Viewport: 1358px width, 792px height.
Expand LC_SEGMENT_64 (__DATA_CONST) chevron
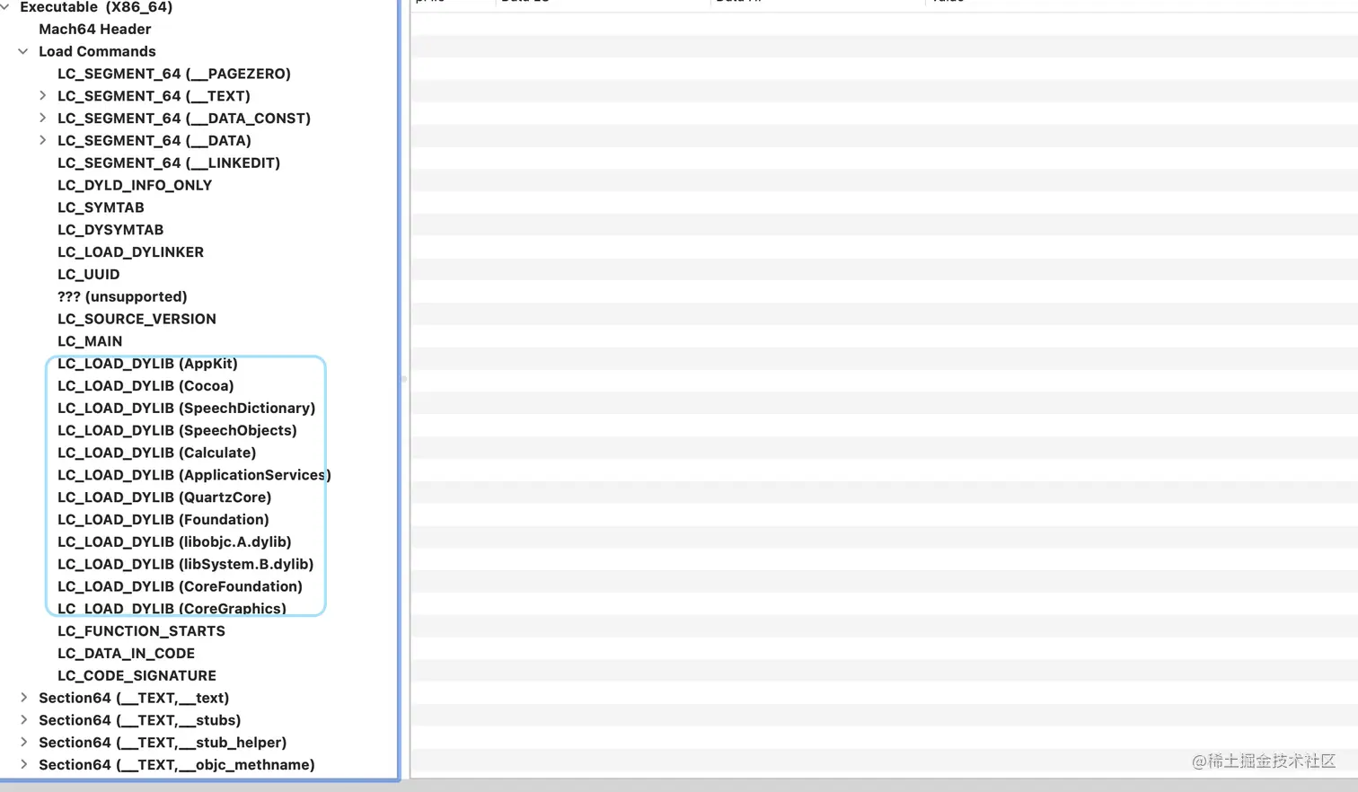point(42,118)
